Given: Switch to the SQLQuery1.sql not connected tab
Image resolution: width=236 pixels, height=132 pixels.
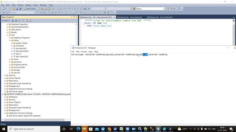Looking at the screenshot, I should [160, 17].
